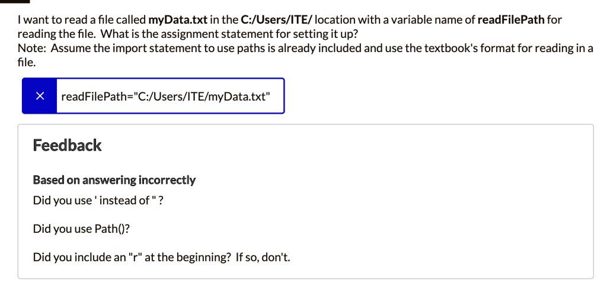Click the Feedback heading

pyautogui.click(x=68, y=145)
